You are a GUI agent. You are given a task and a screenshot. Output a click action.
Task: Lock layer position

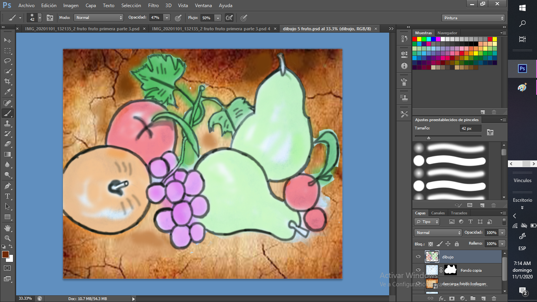pyautogui.click(x=448, y=244)
